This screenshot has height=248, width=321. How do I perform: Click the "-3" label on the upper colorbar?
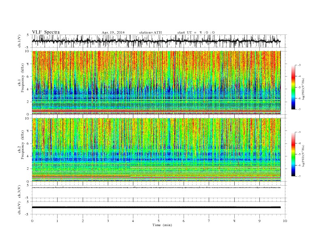(x=299, y=65)
